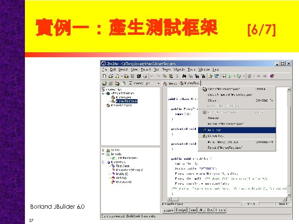This screenshot has height=224, width=299.
Task: Choose Rebuild "MoneyTest.java" in context menu
Action: (x=237, y=148)
